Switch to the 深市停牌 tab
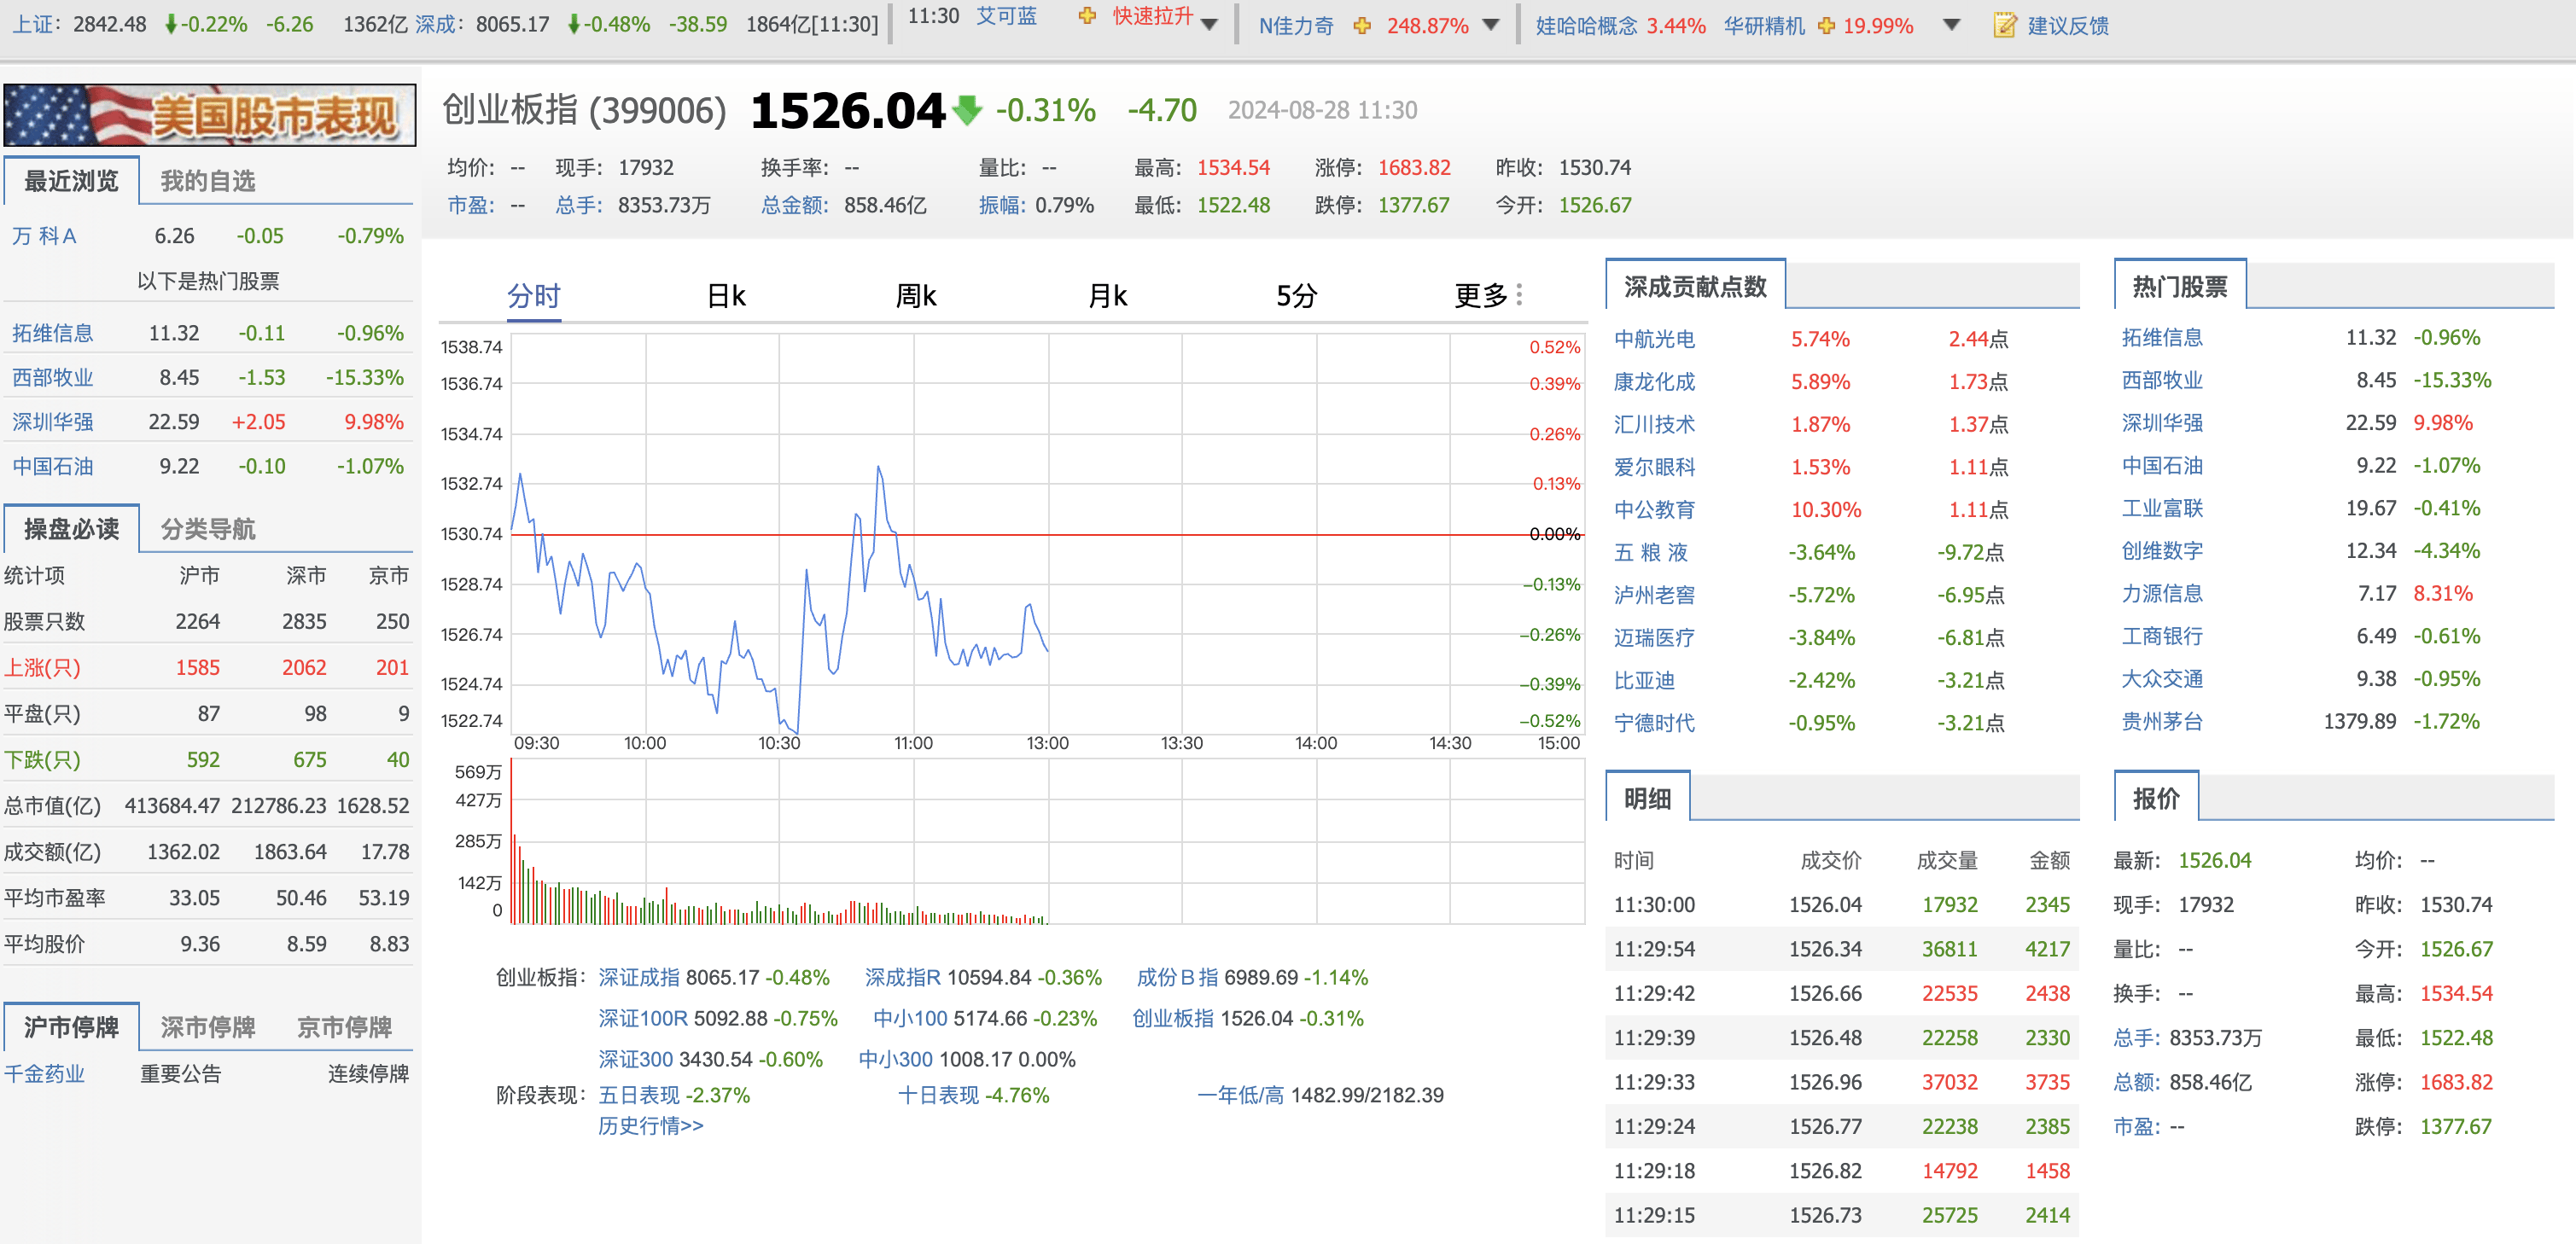Viewport: 2576px width, 1244px height. pos(208,1027)
